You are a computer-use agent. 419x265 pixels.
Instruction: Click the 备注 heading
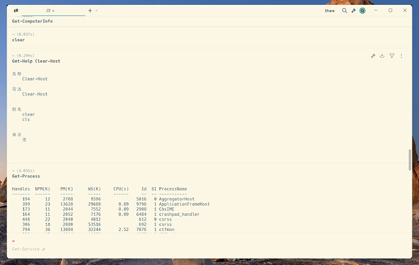16,134
